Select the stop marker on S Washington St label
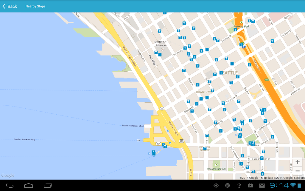Viewport: 305px width, 191px height. click(x=262, y=158)
